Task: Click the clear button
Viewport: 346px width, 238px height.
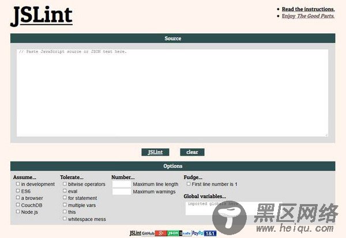Action: point(192,152)
